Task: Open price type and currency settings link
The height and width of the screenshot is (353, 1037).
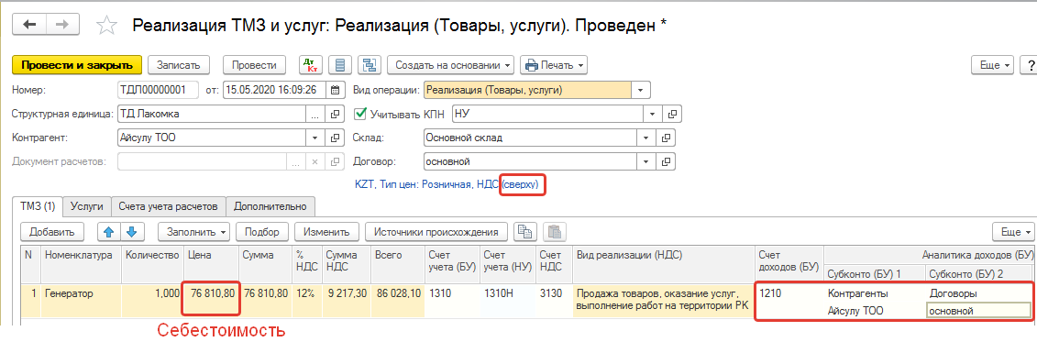Action: coord(447,186)
